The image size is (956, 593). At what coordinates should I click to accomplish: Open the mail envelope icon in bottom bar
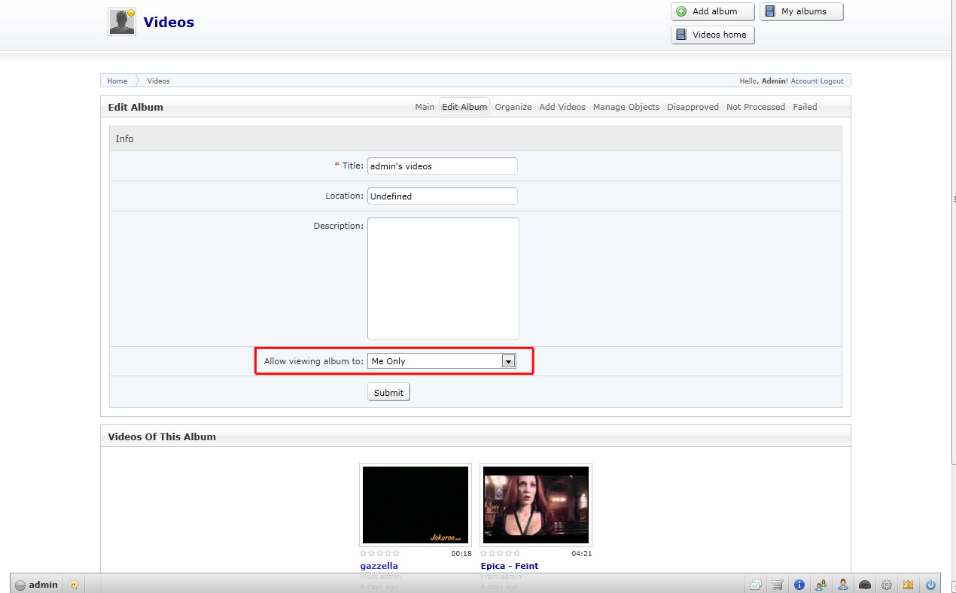point(755,585)
